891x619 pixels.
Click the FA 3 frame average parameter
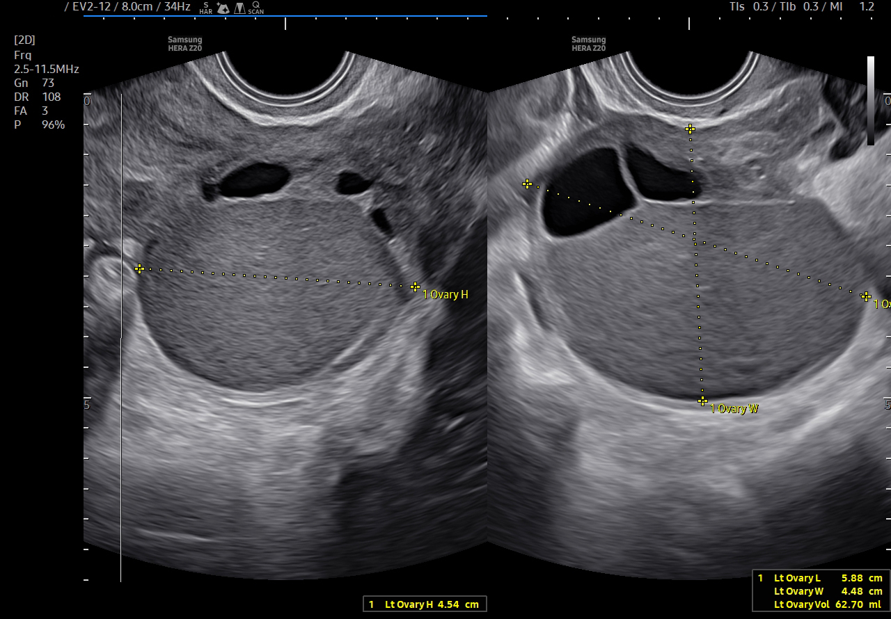click(x=31, y=111)
